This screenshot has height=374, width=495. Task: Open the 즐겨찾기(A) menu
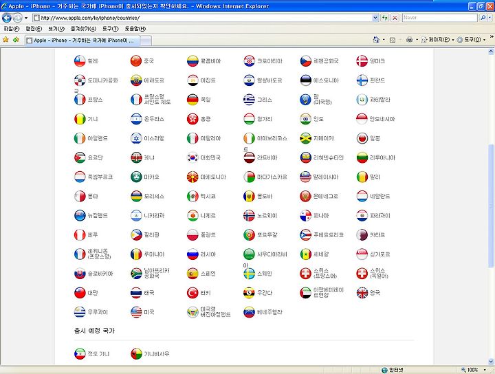(x=83, y=29)
